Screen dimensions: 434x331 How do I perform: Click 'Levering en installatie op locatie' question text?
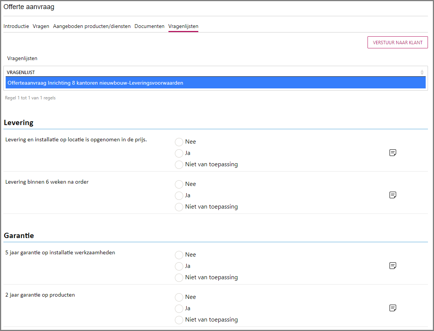coord(76,139)
